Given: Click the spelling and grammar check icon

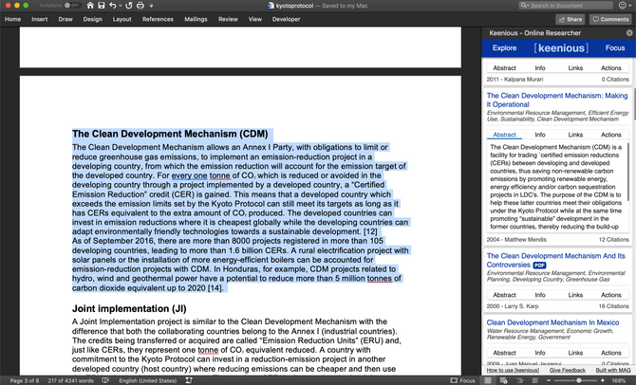Looking at the screenshot, I should [x=106, y=380].
